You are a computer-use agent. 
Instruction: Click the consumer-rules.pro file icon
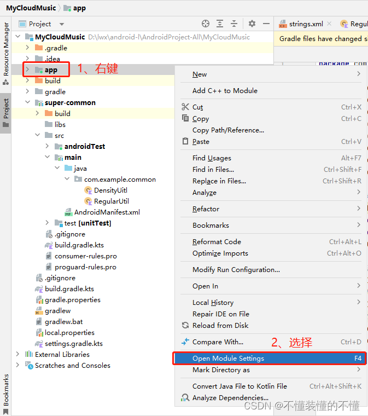coord(49,256)
